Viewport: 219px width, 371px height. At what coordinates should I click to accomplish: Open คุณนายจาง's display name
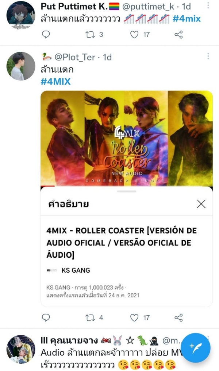(x=70, y=341)
